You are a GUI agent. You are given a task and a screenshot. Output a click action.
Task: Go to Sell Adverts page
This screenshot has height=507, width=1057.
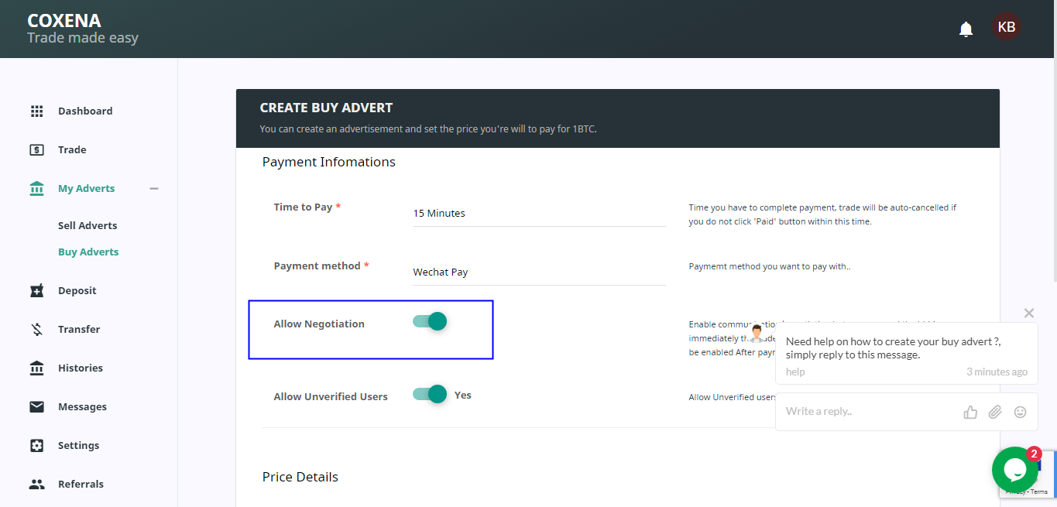click(88, 226)
